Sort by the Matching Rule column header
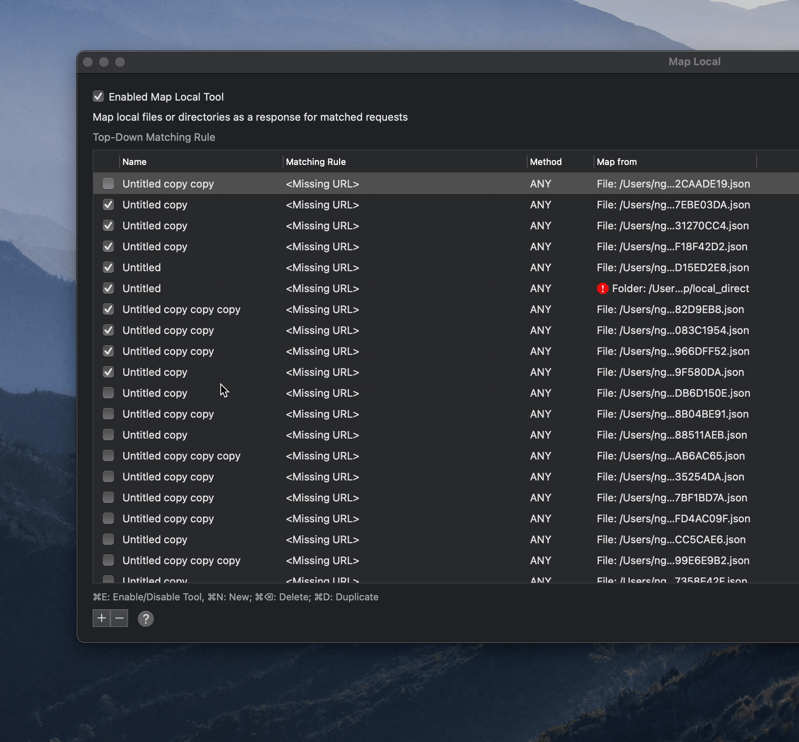The image size is (799, 742). coord(316,162)
